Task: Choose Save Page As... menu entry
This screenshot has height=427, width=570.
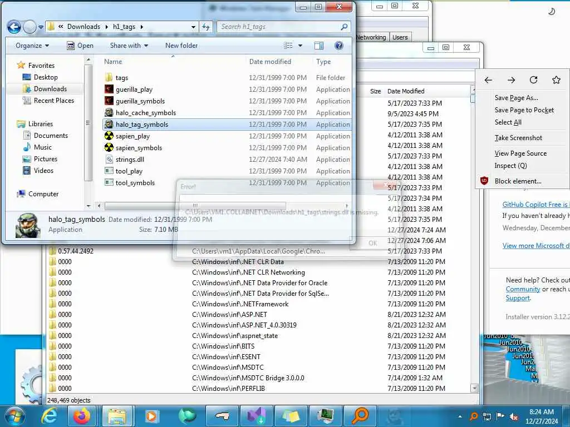Action: [516, 98]
